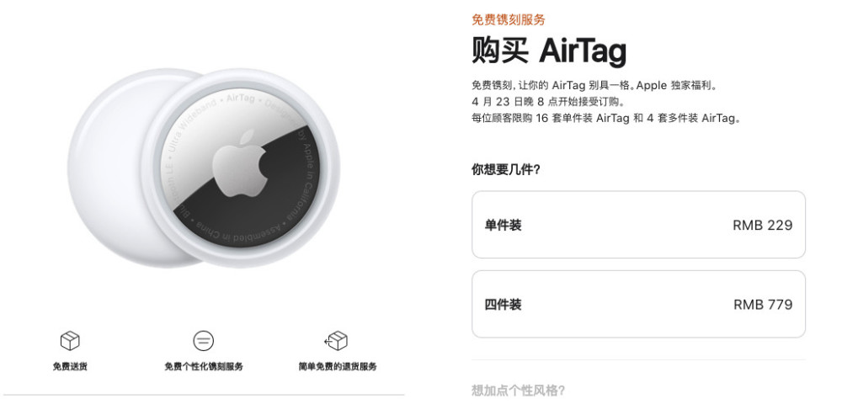Click the 免费送货 label

69,366
